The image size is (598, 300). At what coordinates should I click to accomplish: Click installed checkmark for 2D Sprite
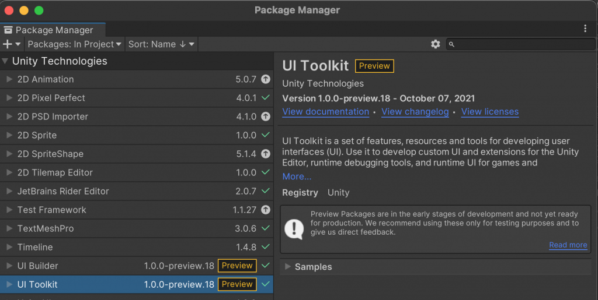[266, 135]
